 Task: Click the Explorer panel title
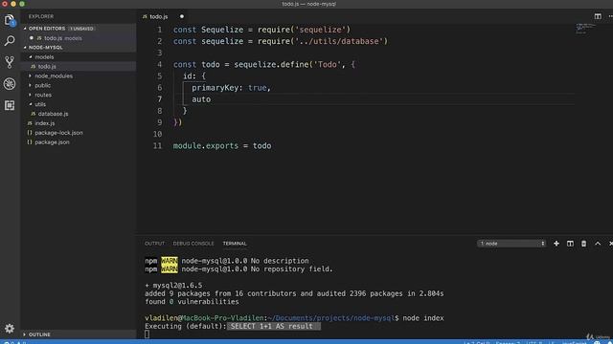tap(41, 16)
